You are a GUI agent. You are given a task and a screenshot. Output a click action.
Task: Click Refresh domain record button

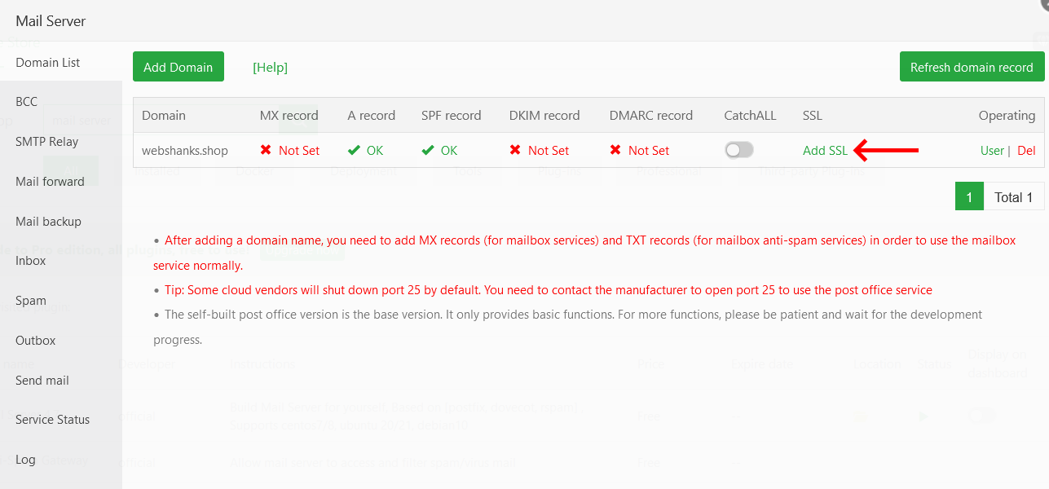pos(972,67)
